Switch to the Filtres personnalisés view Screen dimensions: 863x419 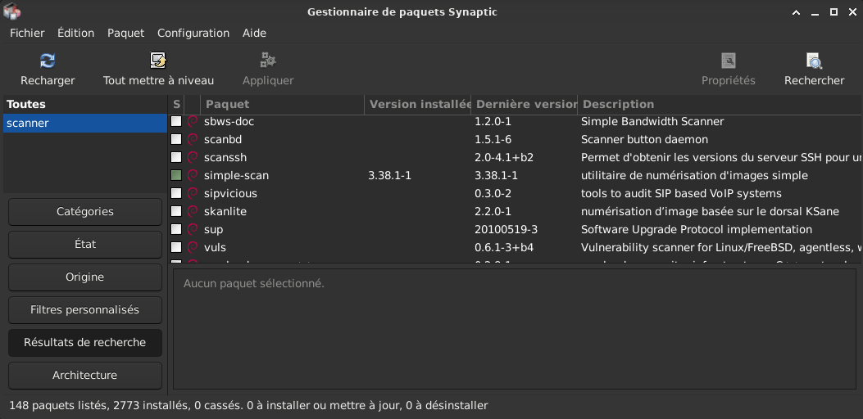[85, 310]
